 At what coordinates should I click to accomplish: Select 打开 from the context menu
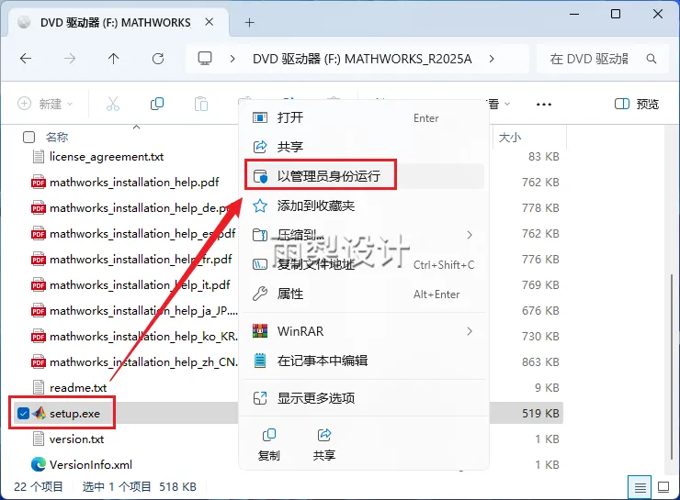[x=363, y=117]
